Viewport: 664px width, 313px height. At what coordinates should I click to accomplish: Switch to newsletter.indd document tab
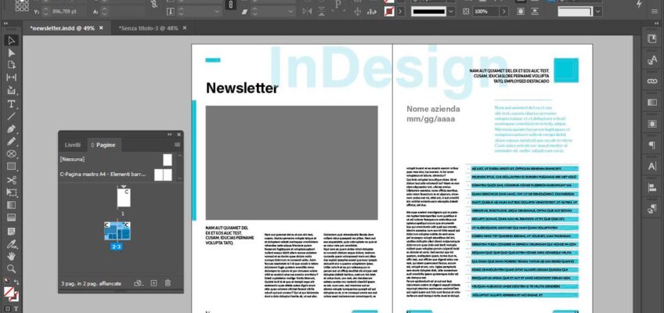click(x=63, y=28)
